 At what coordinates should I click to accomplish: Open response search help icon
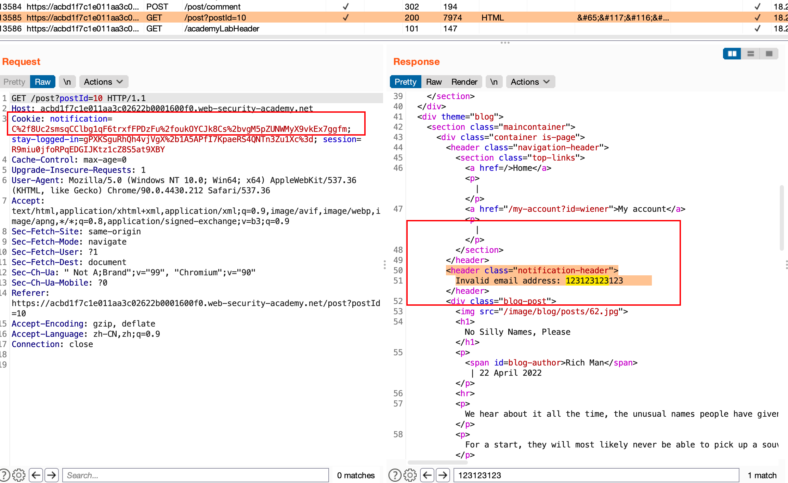[395, 475]
